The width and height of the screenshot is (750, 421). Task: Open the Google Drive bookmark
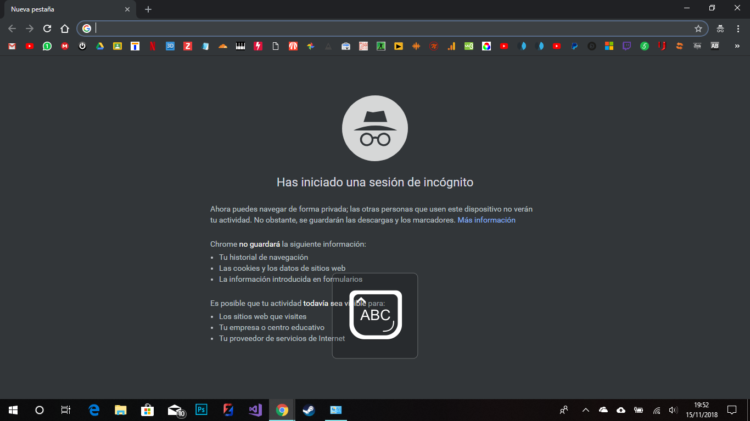point(100,47)
